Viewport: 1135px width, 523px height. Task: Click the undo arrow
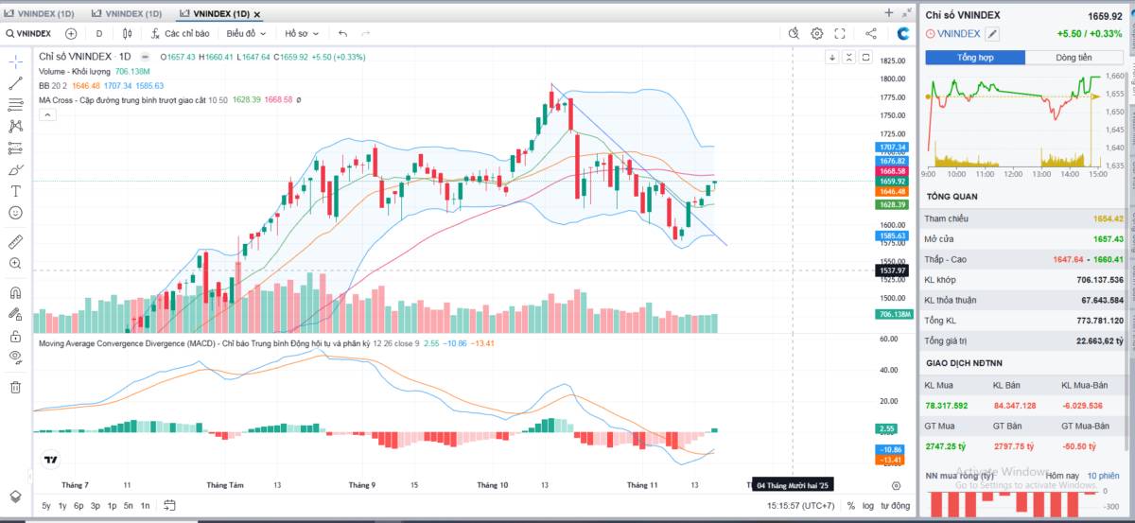point(343,33)
